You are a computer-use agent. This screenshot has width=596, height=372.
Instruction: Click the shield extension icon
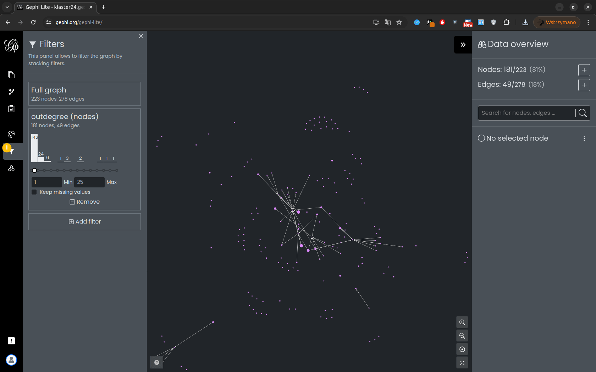tap(493, 22)
